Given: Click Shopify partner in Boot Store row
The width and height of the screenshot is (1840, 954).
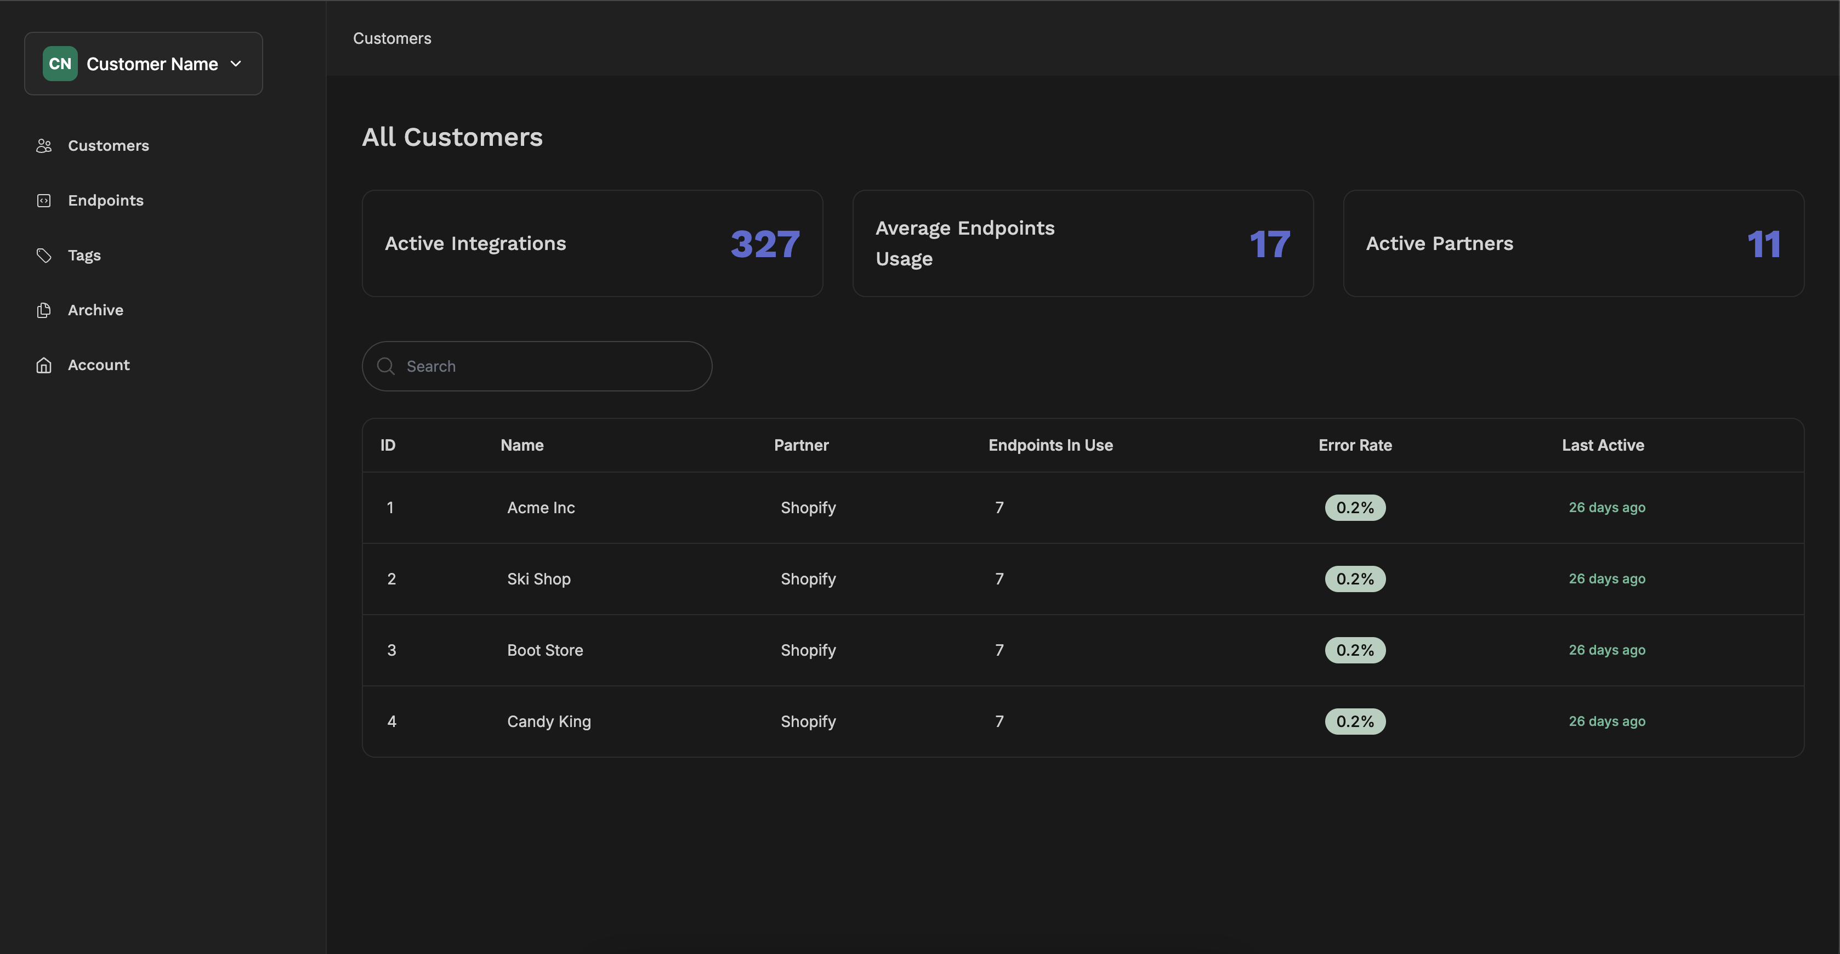Looking at the screenshot, I should point(808,650).
